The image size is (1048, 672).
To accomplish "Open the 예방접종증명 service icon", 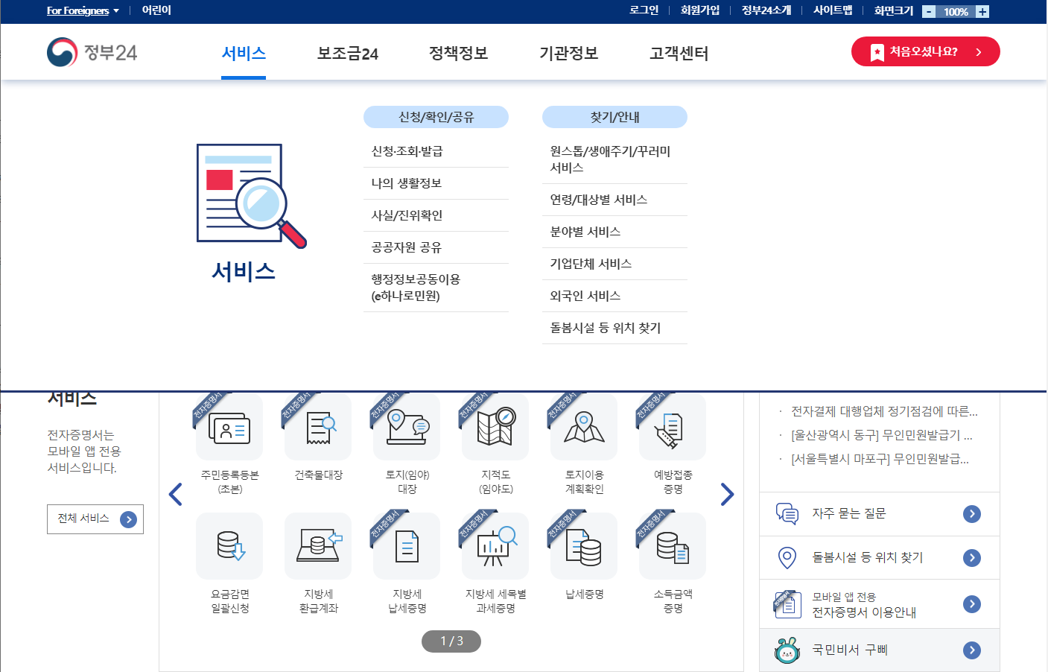I will tap(673, 428).
